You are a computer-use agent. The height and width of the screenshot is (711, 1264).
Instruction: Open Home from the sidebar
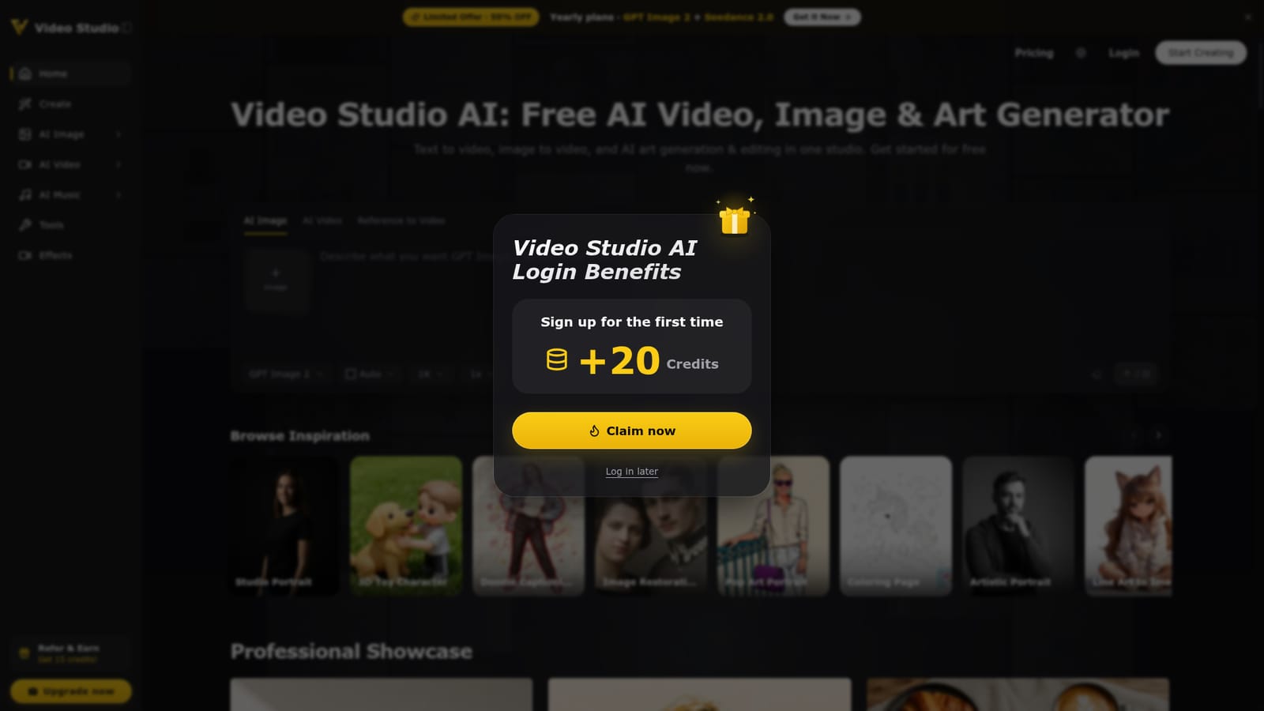[70, 73]
